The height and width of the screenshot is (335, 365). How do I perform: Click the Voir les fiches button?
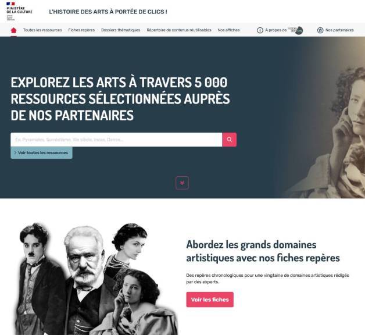[210, 300]
